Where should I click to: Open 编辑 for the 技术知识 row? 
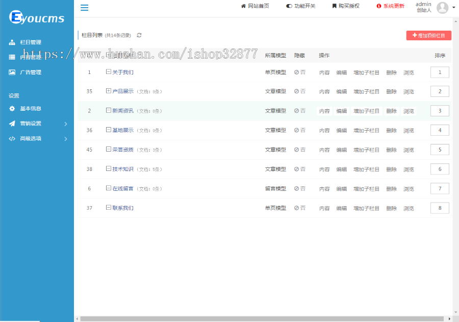point(343,169)
